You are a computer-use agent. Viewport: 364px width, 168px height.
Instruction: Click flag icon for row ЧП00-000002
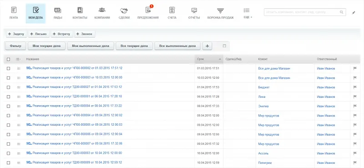(354, 69)
